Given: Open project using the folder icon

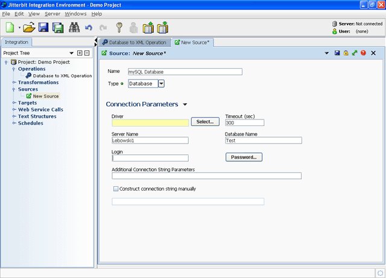Looking at the screenshot, I should (29, 28).
